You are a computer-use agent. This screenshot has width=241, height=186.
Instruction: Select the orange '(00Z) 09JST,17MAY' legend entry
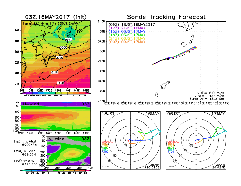point(127,42)
